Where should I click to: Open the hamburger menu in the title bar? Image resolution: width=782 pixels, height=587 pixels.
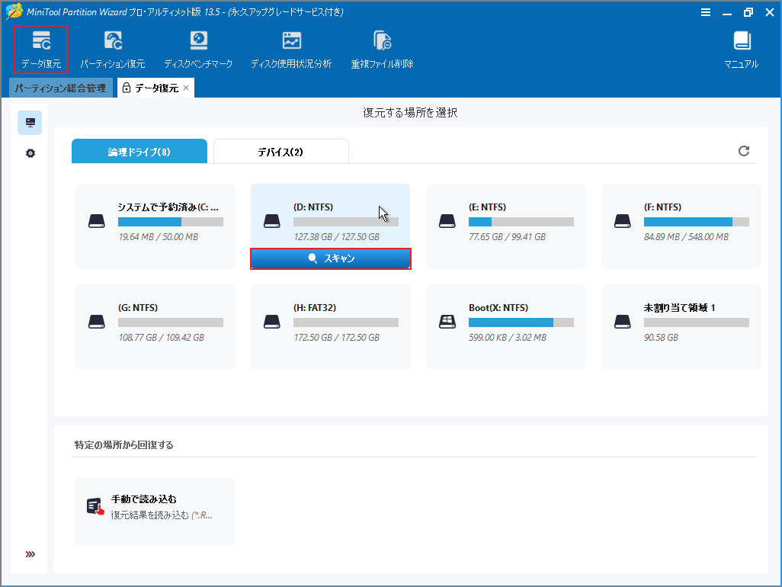point(706,11)
